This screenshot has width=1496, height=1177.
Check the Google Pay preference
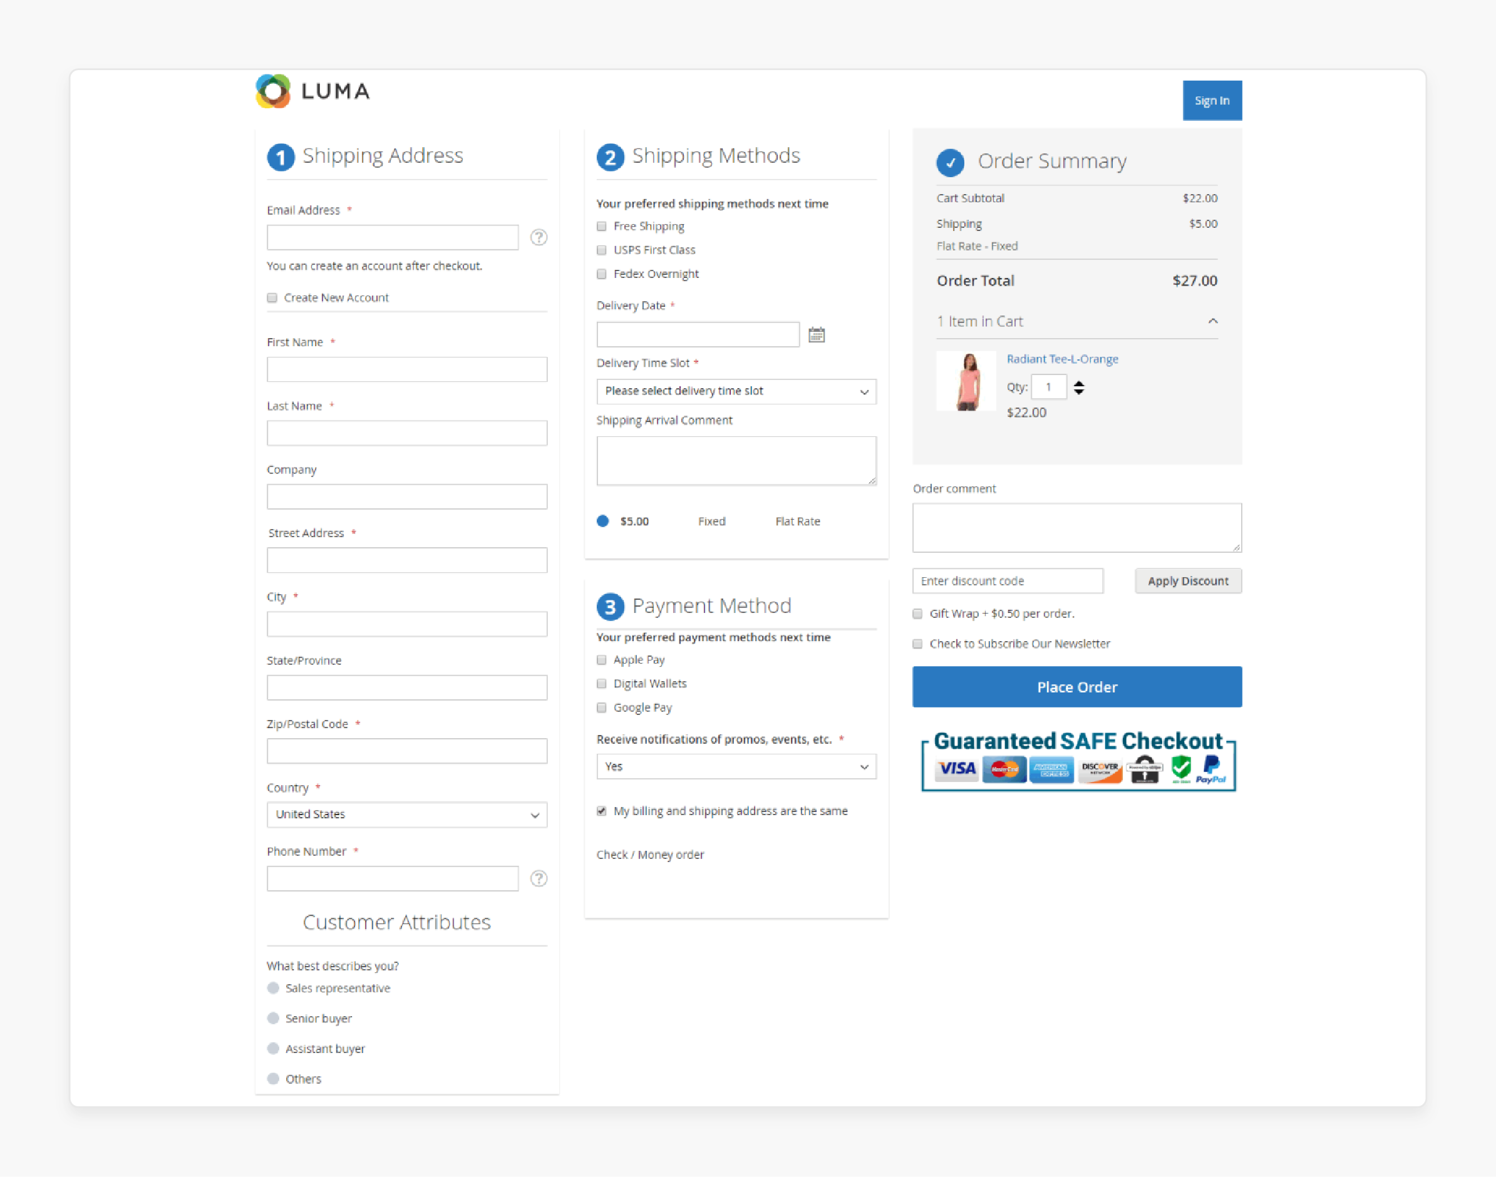tap(602, 707)
